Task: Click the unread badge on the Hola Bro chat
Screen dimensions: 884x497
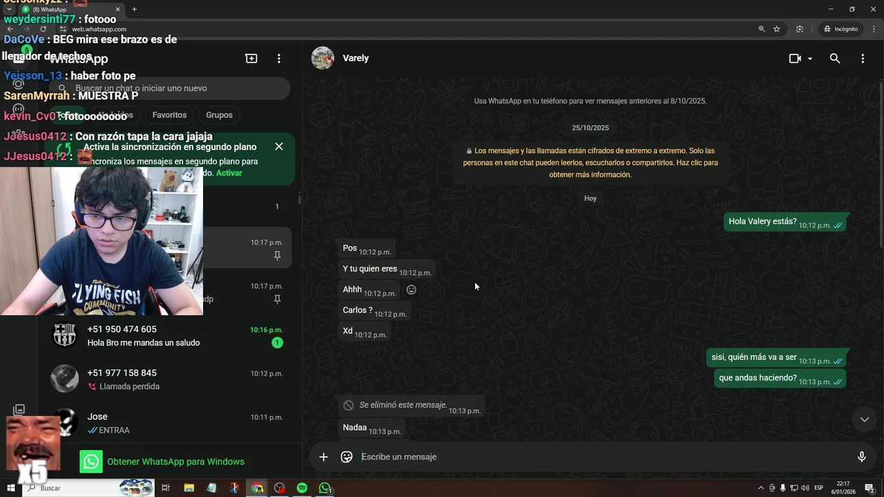Action: click(x=277, y=343)
